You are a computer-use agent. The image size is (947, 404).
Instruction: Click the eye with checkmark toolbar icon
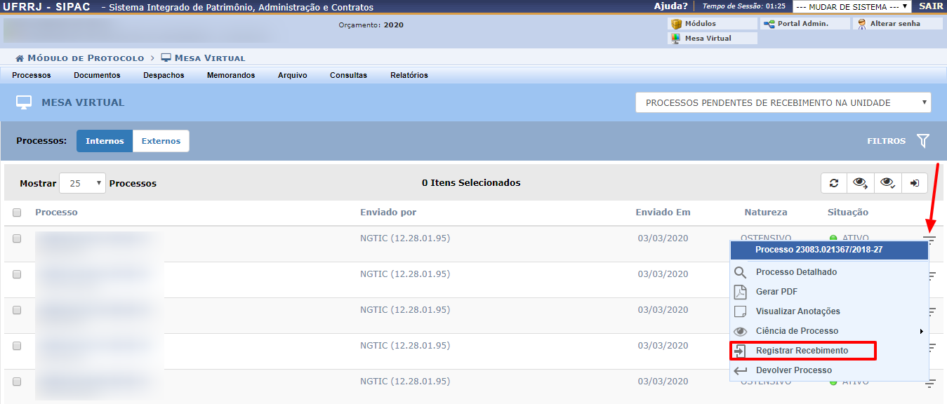click(887, 183)
